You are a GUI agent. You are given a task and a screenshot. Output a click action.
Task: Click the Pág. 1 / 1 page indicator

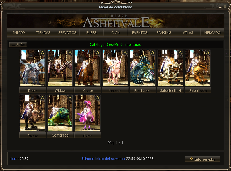(x=115, y=143)
